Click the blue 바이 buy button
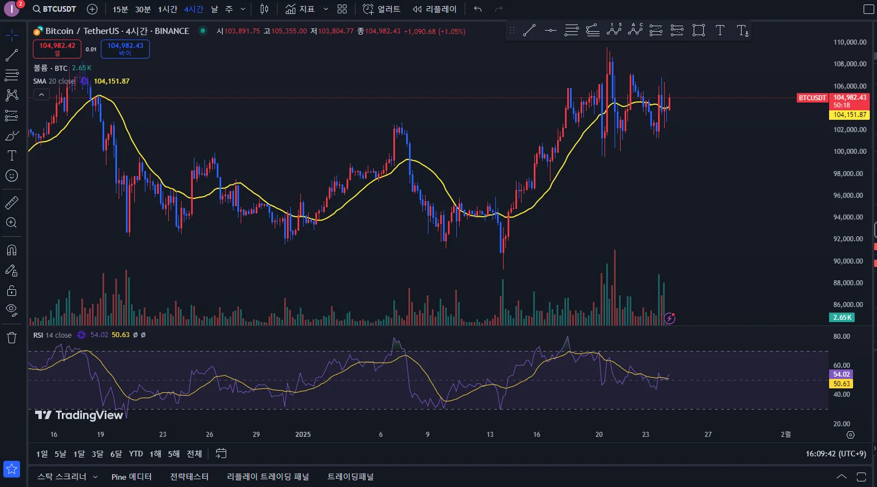This screenshot has width=877, height=487. click(x=125, y=49)
